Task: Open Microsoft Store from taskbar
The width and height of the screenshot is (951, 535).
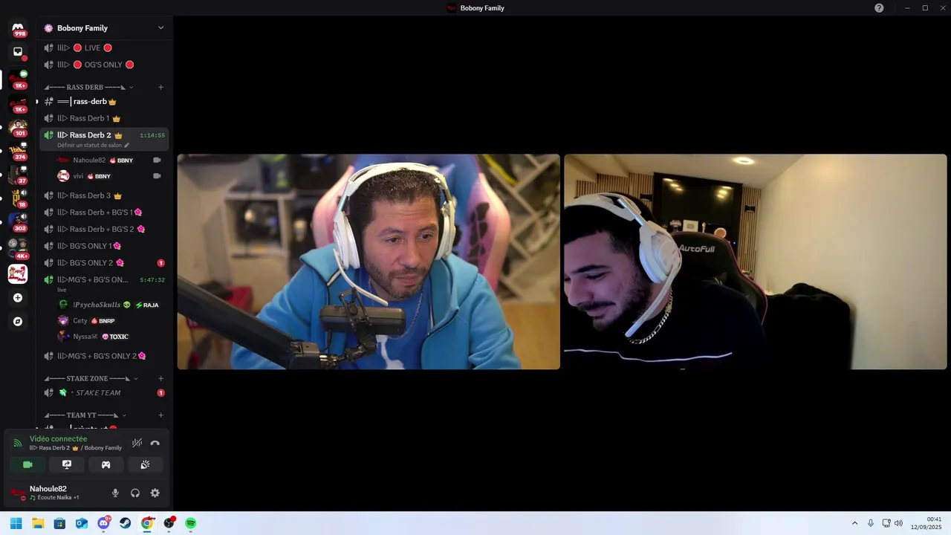Action: point(59,523)
